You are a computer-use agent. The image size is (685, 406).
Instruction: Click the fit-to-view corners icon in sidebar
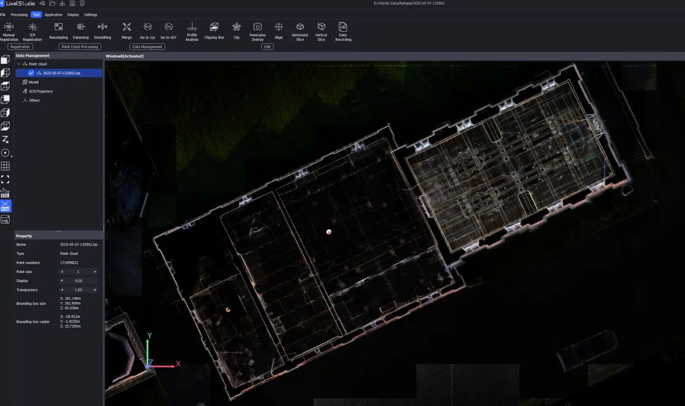pyautogui.click(x=5, y=179)
